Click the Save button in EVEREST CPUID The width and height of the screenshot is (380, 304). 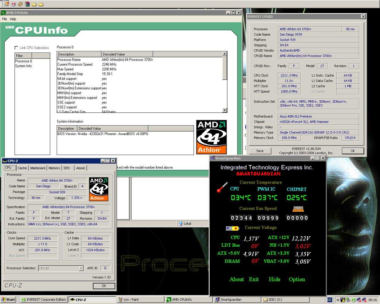[x=260, y=151]
